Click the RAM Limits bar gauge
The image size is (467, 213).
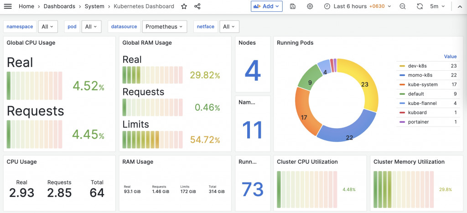(x=152, y=140)
